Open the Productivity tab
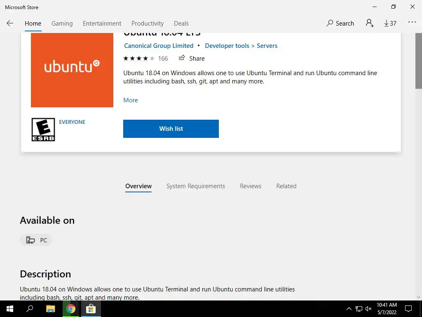This screenshot has width=422, height=317. (148, 24)
